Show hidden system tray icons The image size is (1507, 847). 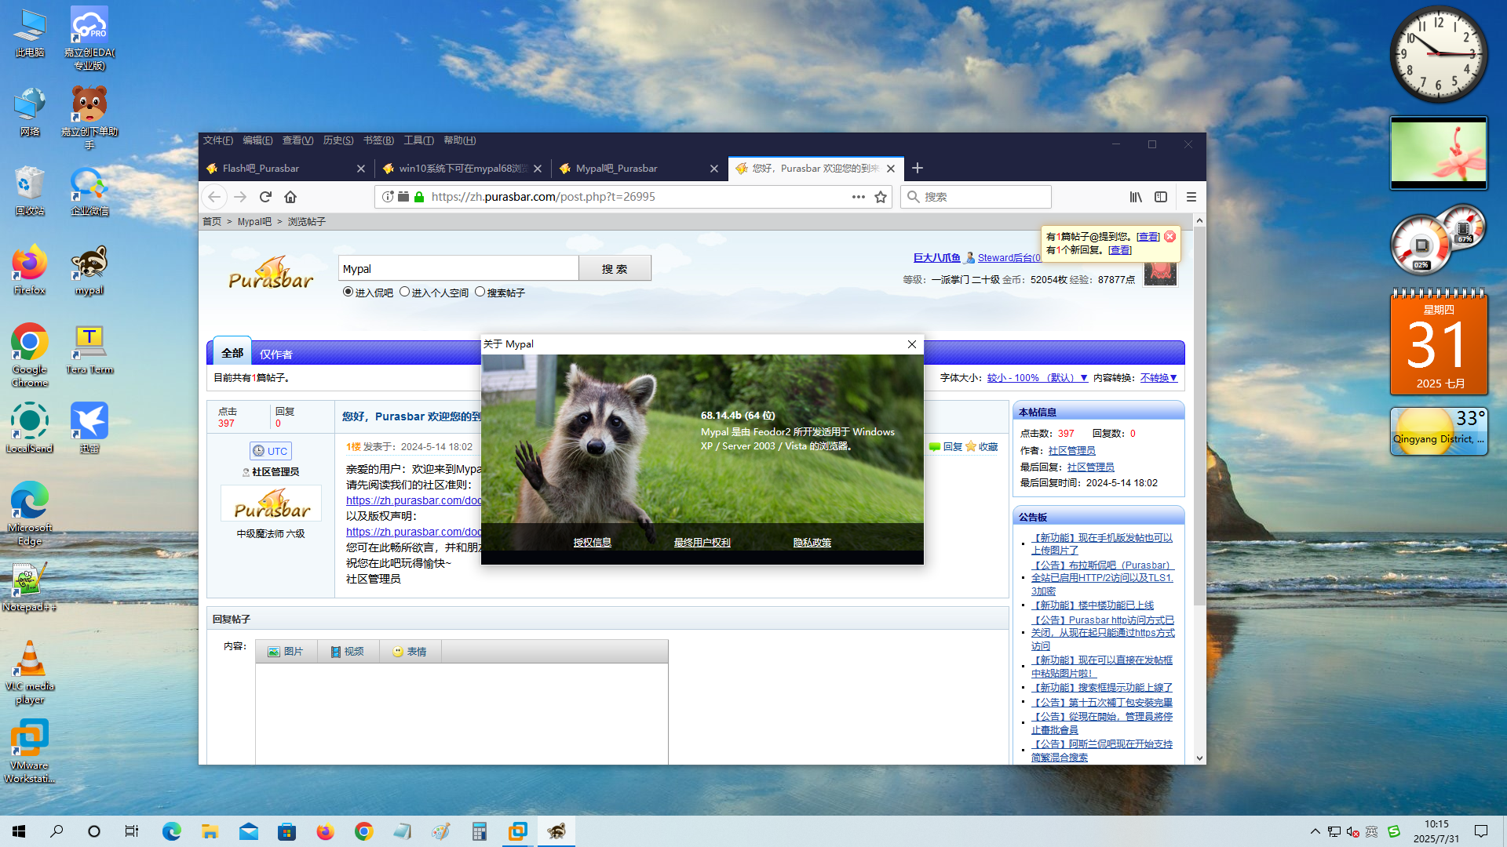click(x=1315, y=831)
